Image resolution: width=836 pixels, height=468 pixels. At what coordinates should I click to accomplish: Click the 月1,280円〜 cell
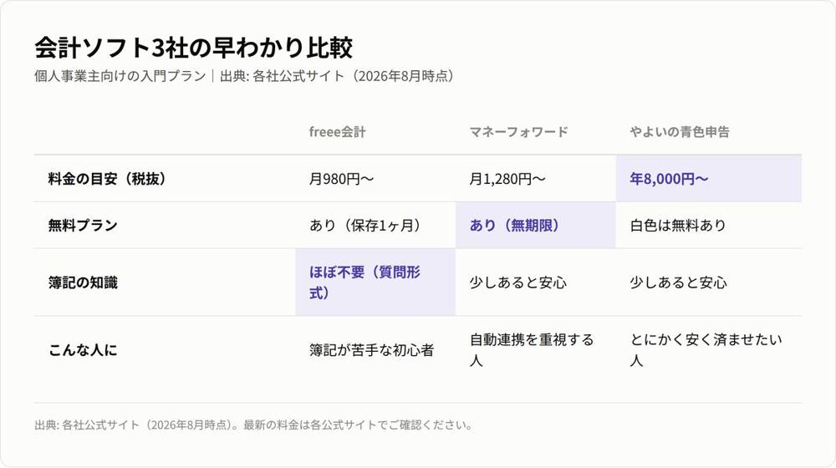[x=536, y=179]
